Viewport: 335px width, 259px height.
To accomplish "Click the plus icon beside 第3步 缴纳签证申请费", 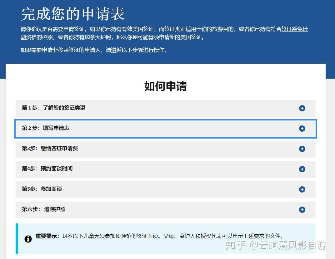I will click(302, 149).
